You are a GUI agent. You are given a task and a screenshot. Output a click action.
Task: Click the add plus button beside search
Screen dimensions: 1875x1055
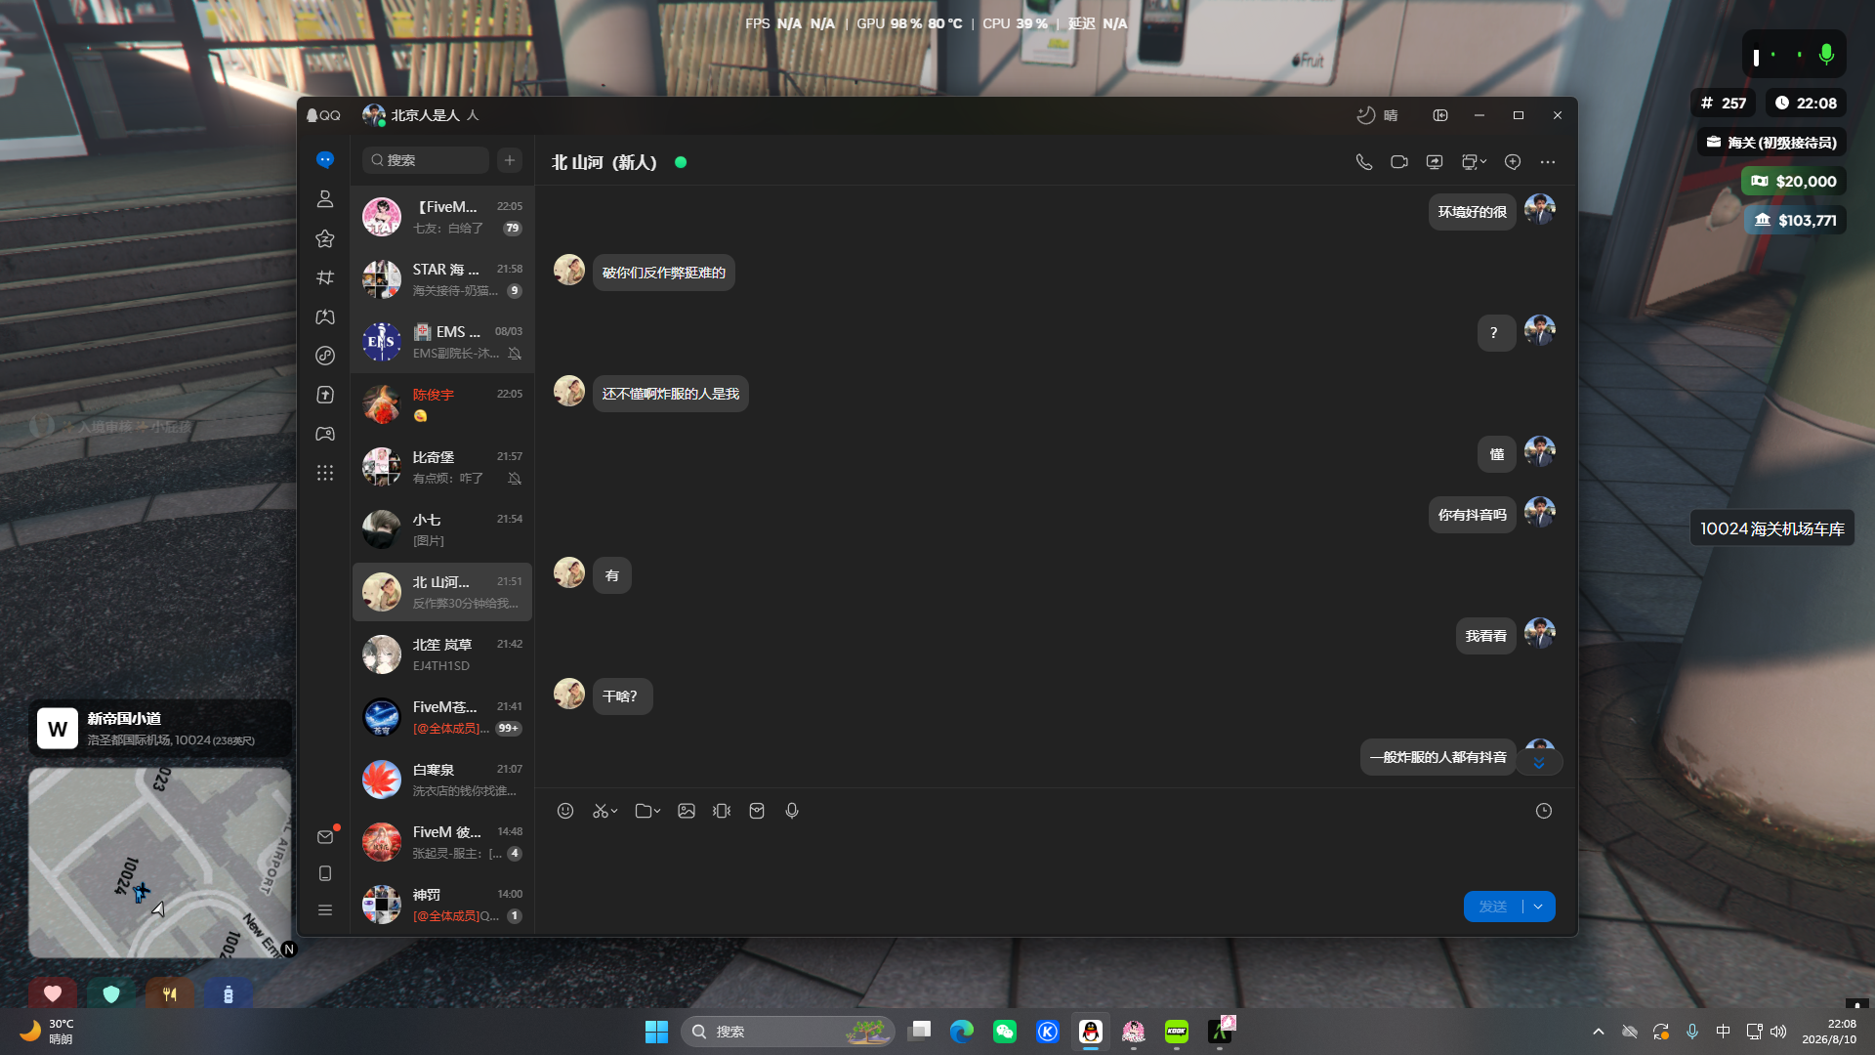coord(510,160)
